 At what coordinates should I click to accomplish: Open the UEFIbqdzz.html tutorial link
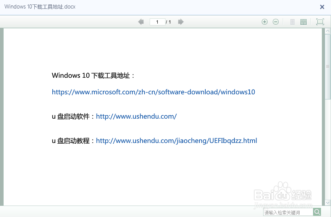click(x=176, y=140)
